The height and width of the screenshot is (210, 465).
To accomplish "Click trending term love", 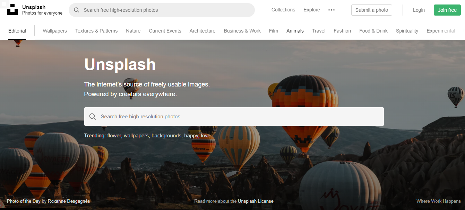I will pos(206,136).
